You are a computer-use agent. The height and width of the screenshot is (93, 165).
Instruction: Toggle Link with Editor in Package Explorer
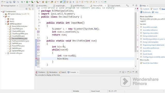[30, 9]
